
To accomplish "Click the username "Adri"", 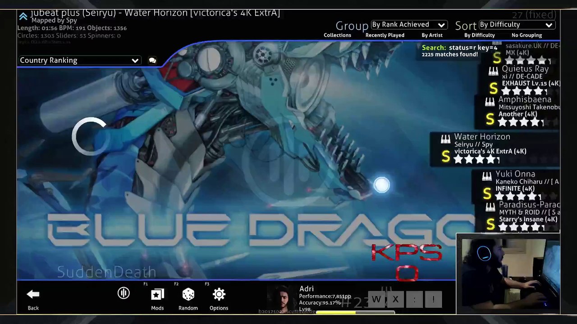I will [x=307, y=289].
